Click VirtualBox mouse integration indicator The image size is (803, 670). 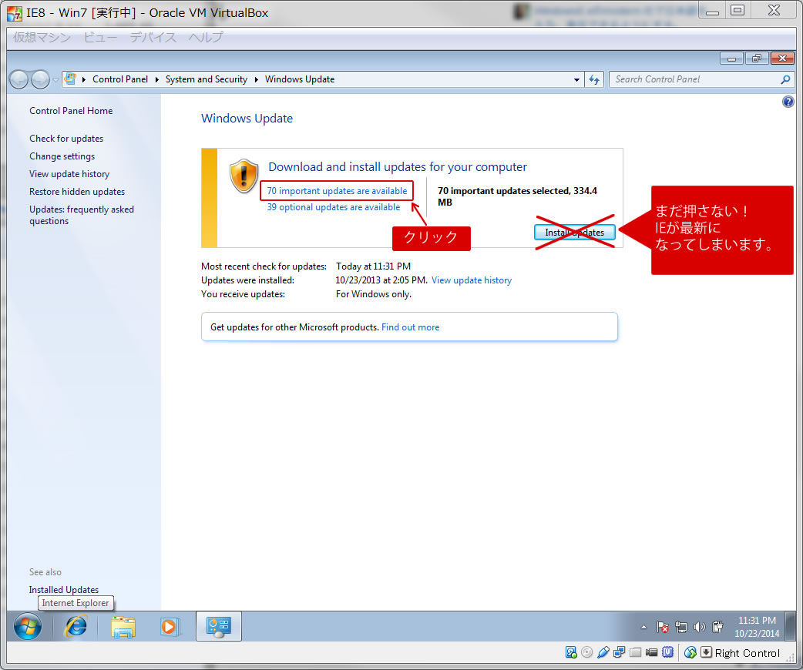690,652
